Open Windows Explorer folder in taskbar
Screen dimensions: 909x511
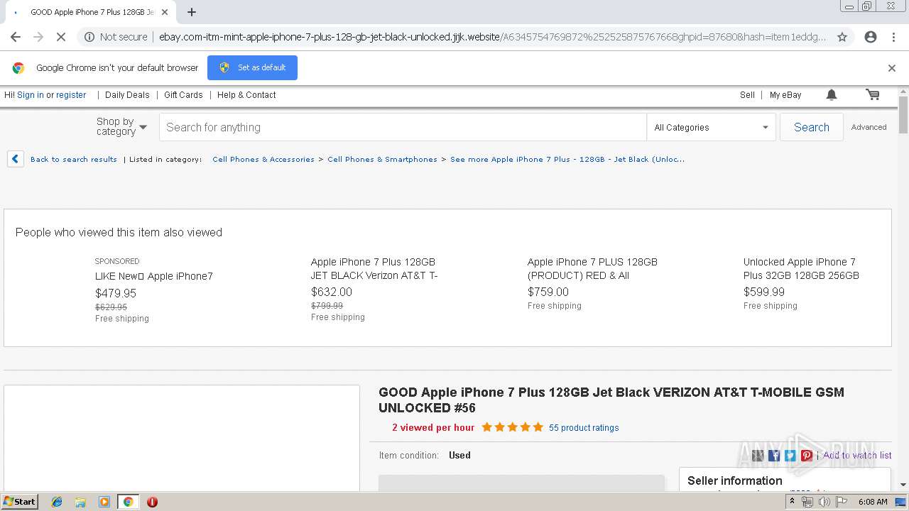80,502
